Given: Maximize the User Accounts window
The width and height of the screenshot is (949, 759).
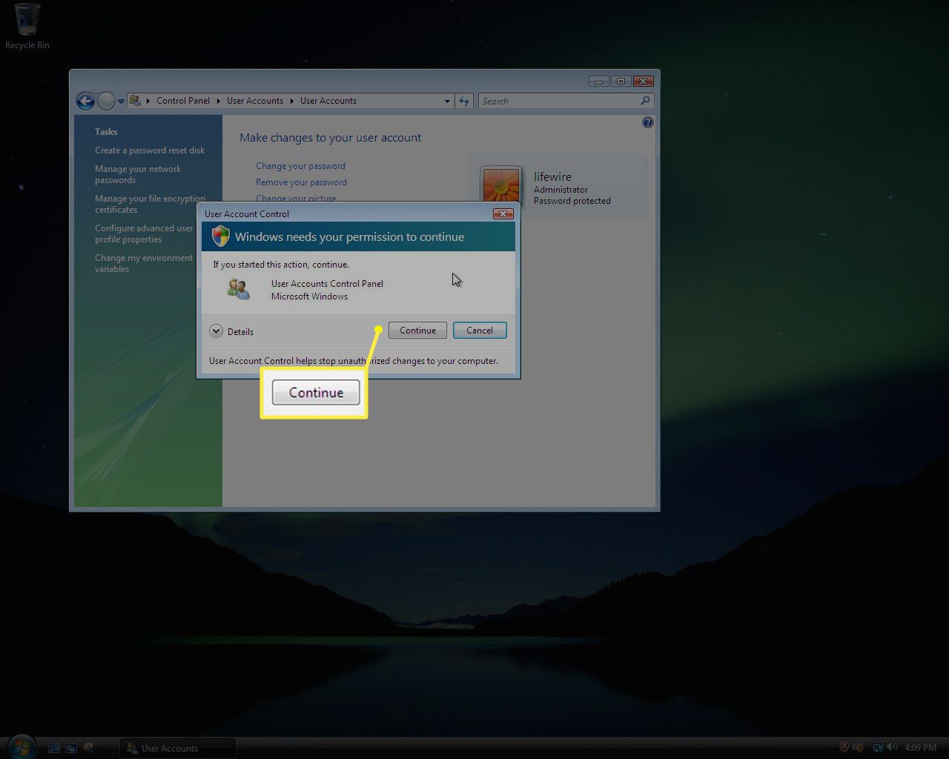Looking at the screenshot, I should point(621,81).
